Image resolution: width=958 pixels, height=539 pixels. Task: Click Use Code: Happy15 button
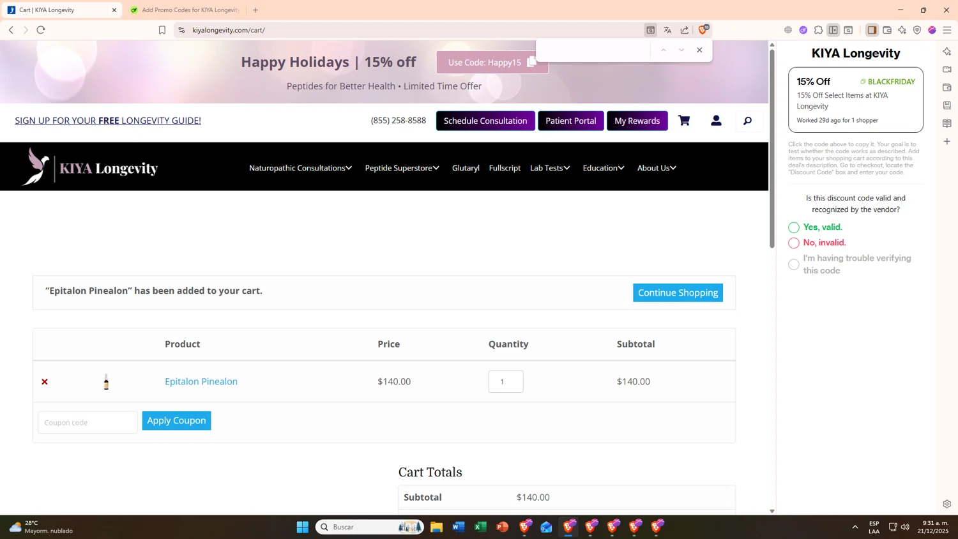click(492, 62)
